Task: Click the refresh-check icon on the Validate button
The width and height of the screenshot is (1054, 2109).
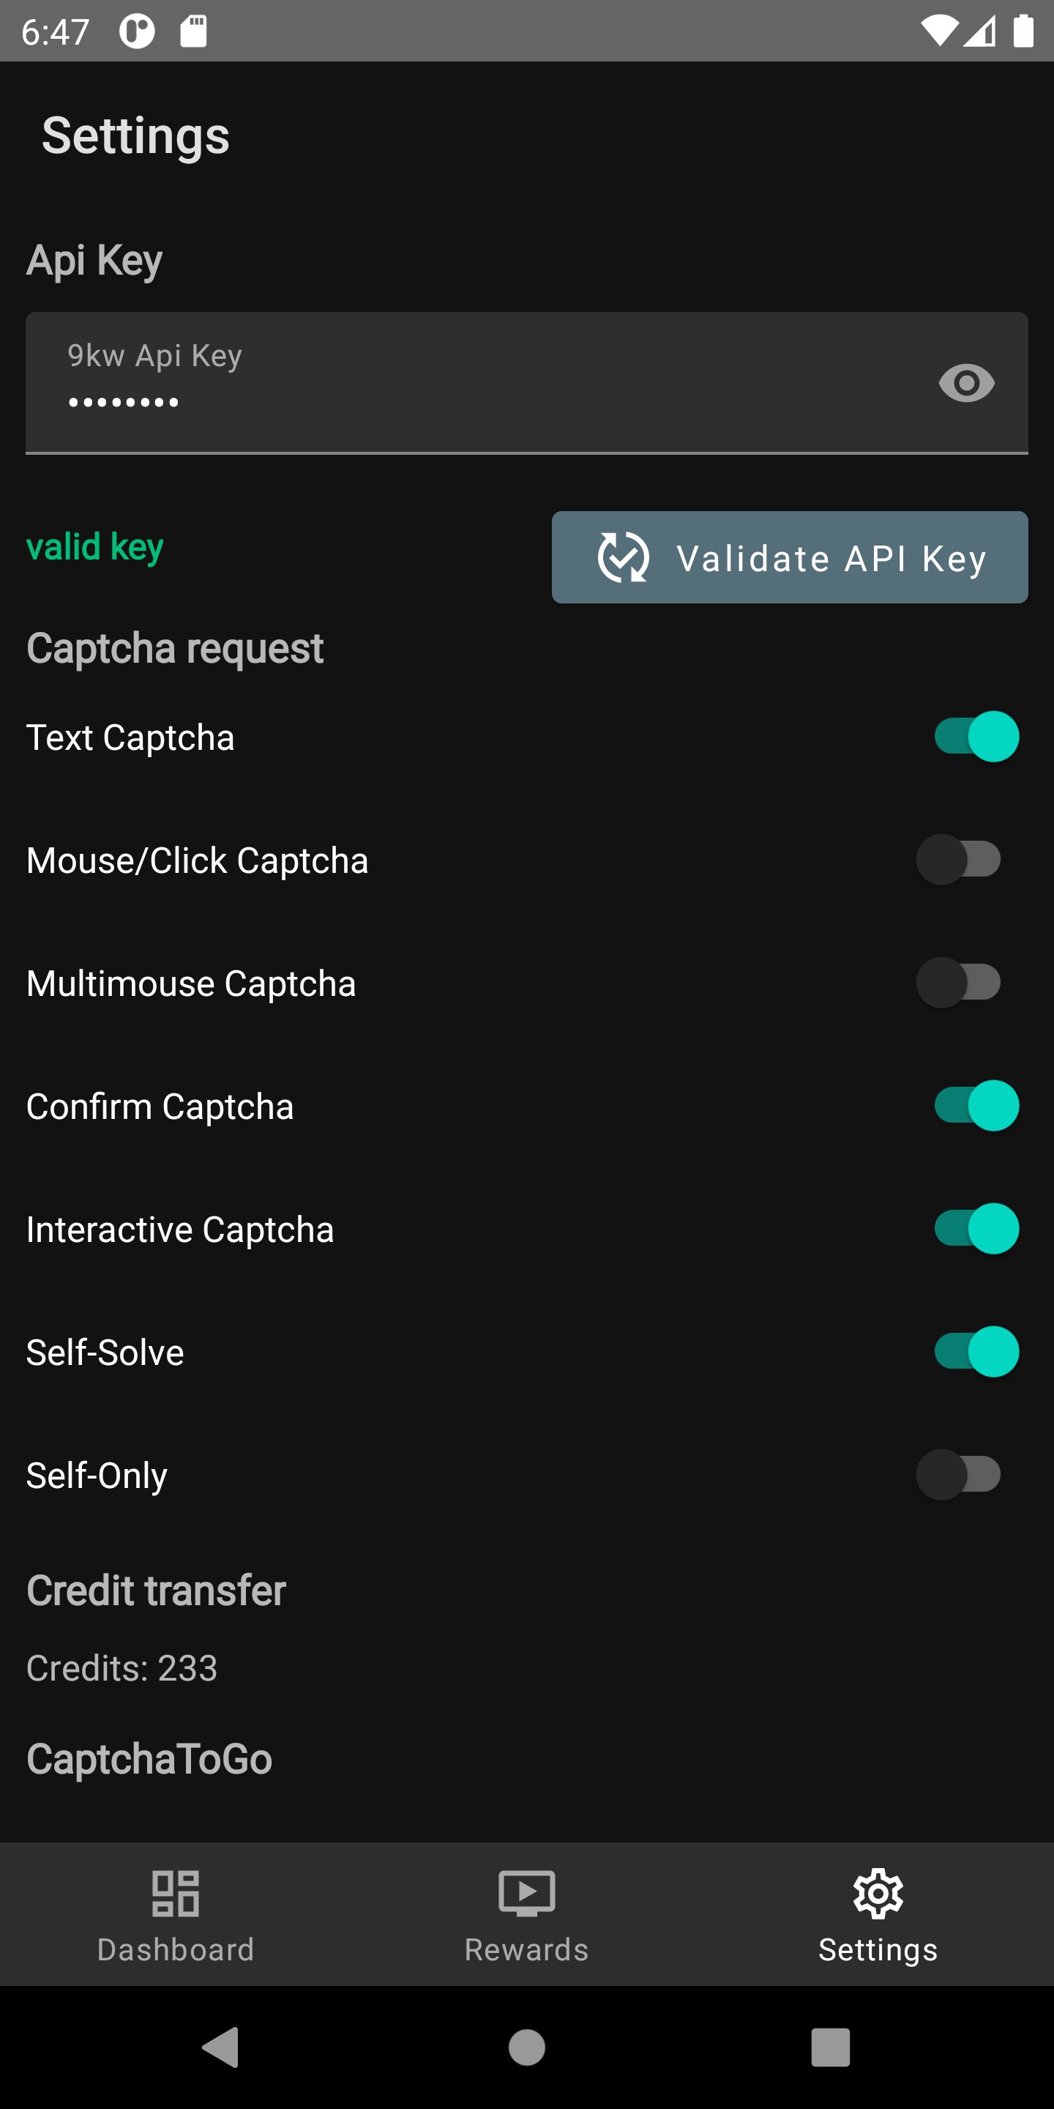Action: pyautogui.click(x=623, y=557)
